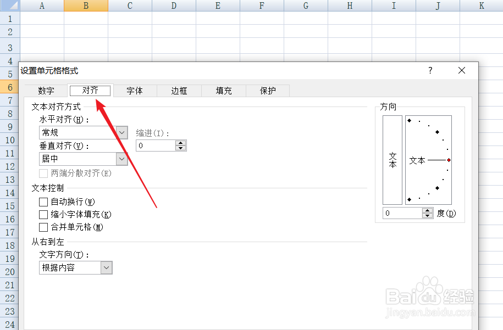
Task: Select the 边框 (Border) tab
Action: point(179,91)
